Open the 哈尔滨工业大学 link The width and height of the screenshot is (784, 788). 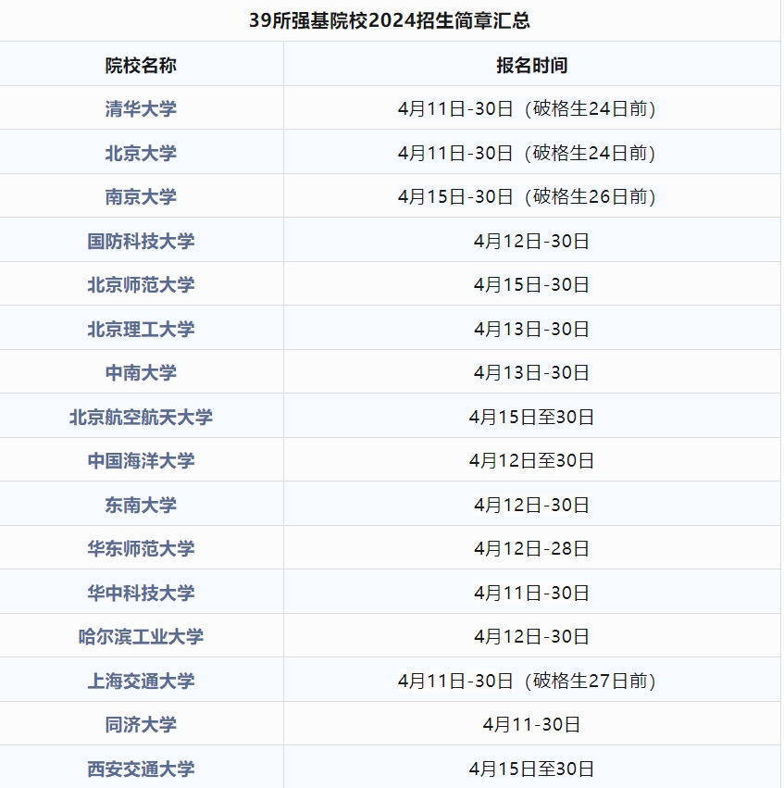141,636
